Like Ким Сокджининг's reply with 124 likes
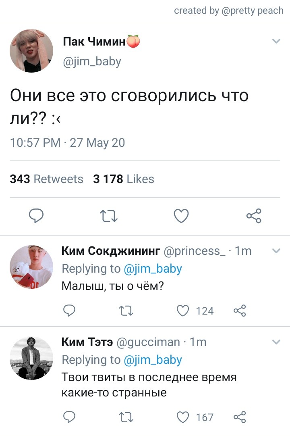Viewport: 290px width, 438px height. point(183,311)
